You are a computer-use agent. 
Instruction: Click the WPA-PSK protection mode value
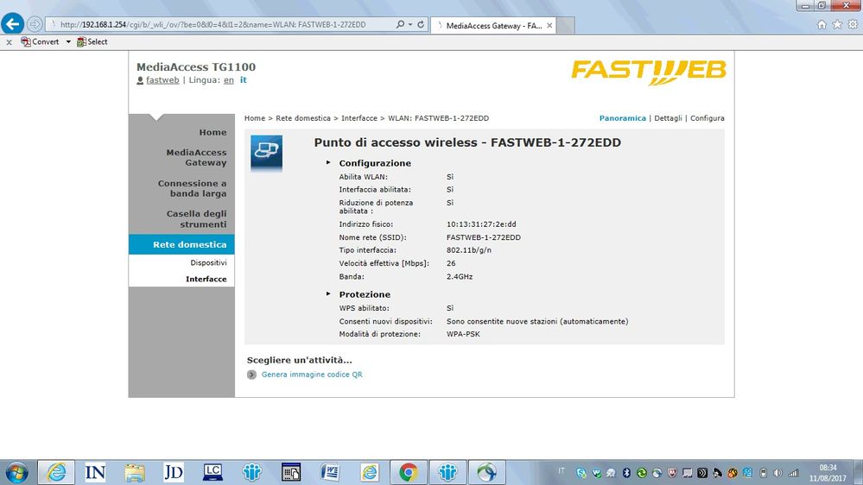coord(463,334)
